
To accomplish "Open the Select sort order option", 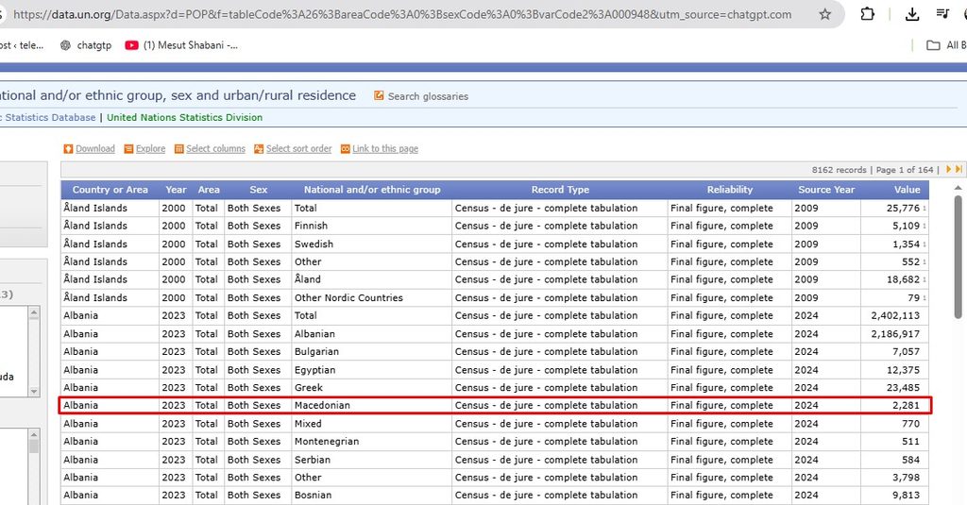I will pos(299,148).
